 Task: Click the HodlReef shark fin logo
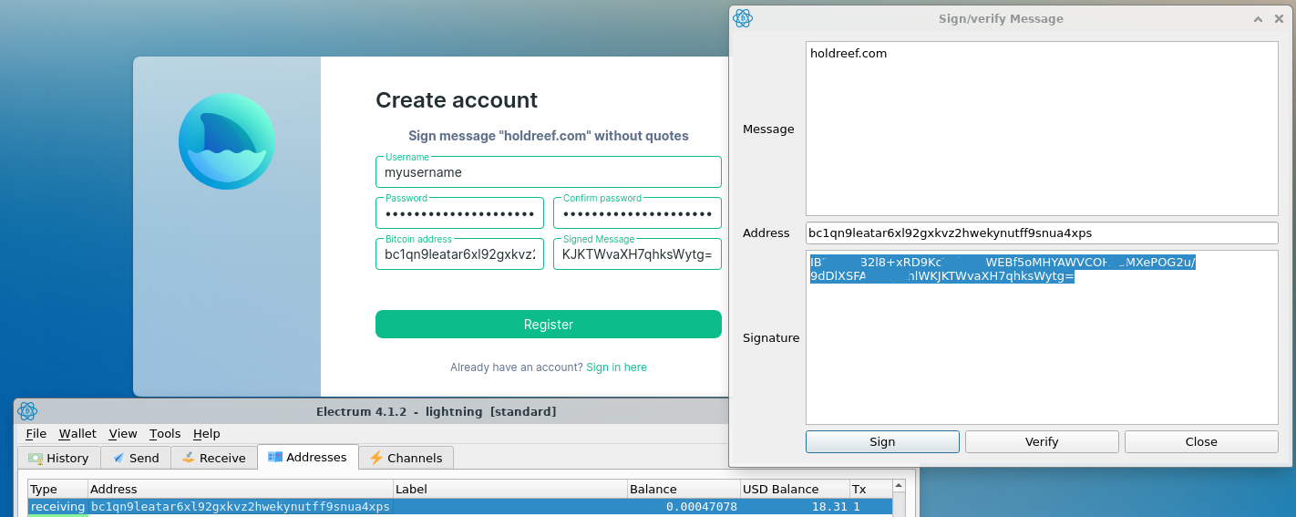coord(227,141)
